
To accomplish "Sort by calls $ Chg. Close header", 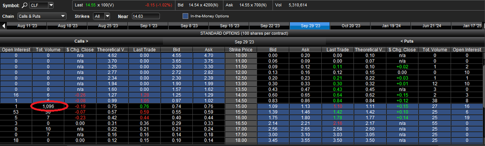I will click(80, 50).
